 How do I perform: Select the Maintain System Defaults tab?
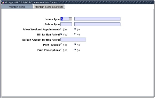tap(49, 7)
